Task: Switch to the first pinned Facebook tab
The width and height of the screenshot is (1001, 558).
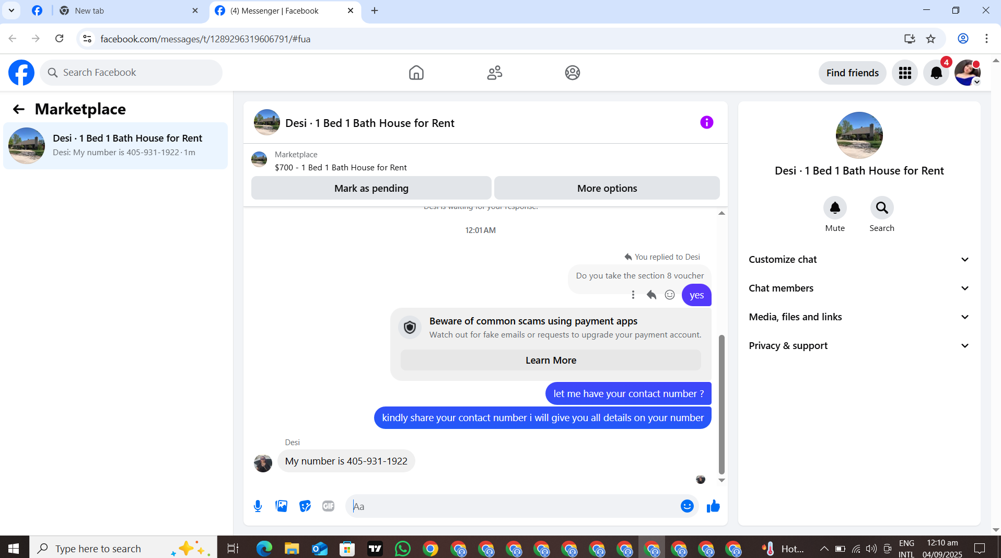Action: (37, 11)
